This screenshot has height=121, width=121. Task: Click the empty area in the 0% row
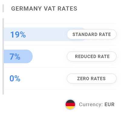point(43,78)
